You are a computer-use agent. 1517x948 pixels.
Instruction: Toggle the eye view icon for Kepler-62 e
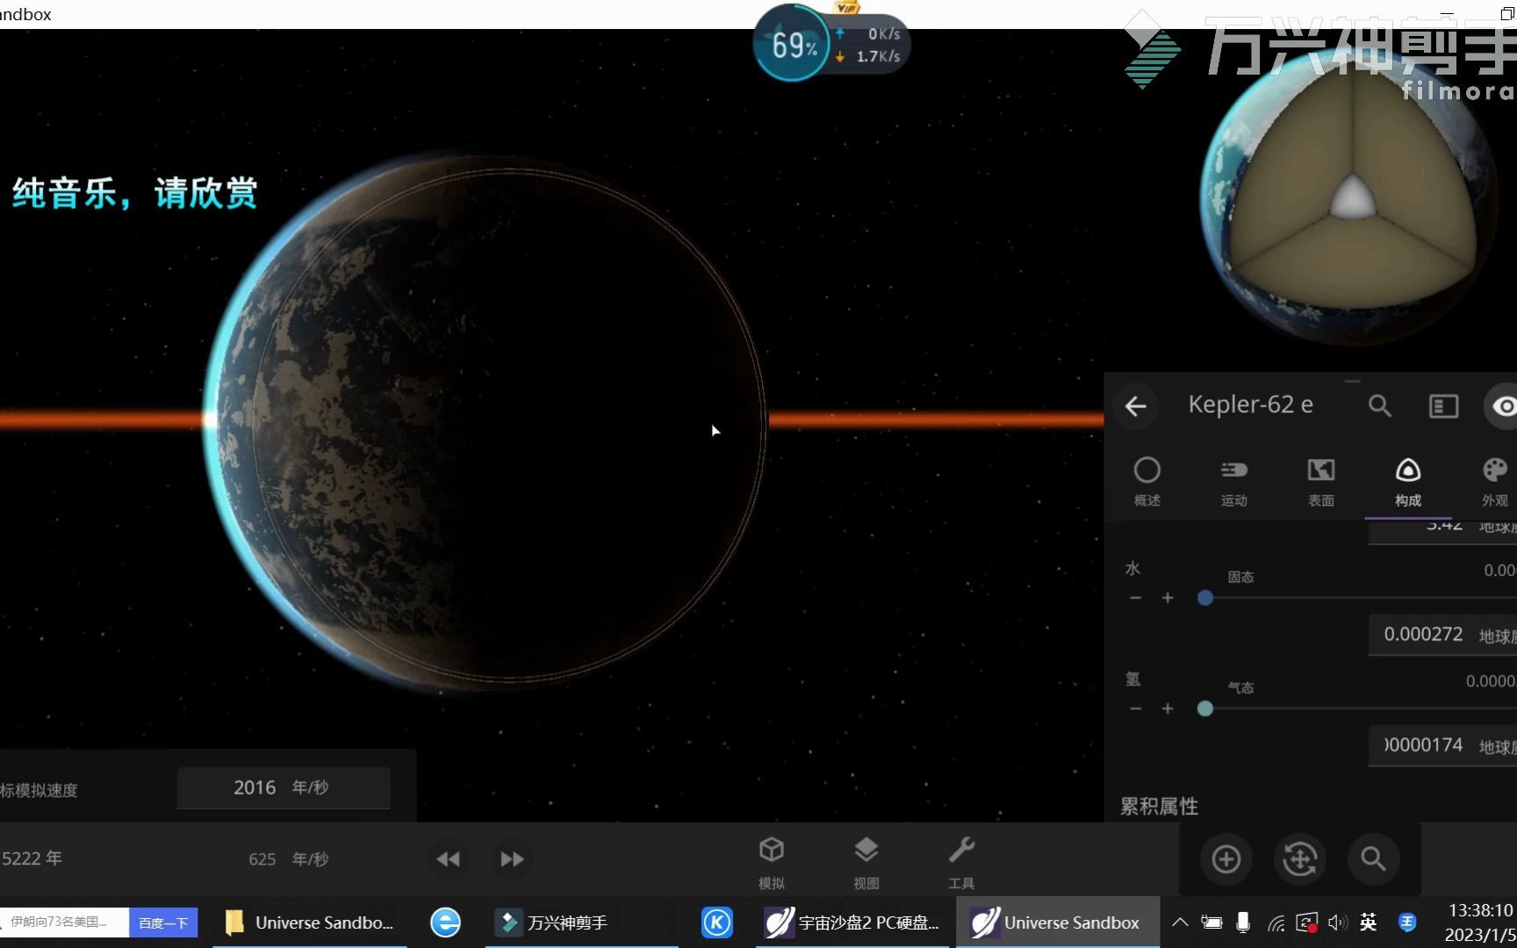pos(1503,406)
